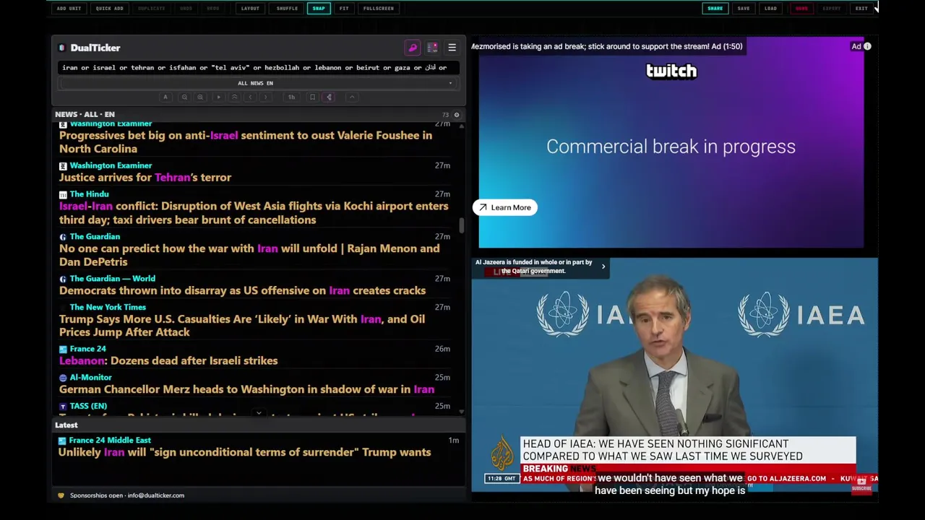Open the layout preview icon next to the key

point(432,48)
